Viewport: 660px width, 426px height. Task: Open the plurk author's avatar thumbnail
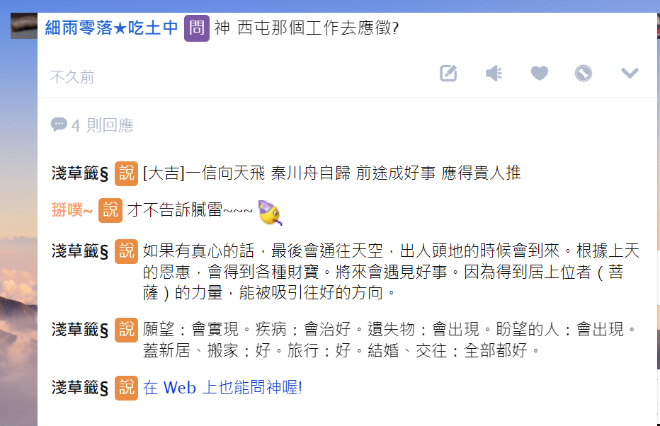coord(24,25)
